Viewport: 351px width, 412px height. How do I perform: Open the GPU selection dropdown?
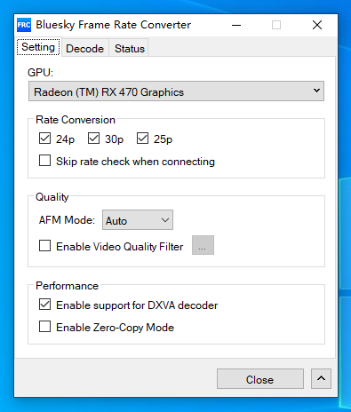[176, 91]
